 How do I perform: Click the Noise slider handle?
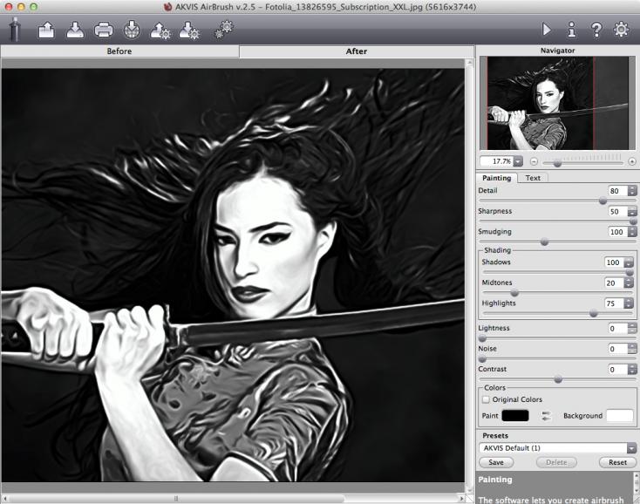click(x=482, y=359)
